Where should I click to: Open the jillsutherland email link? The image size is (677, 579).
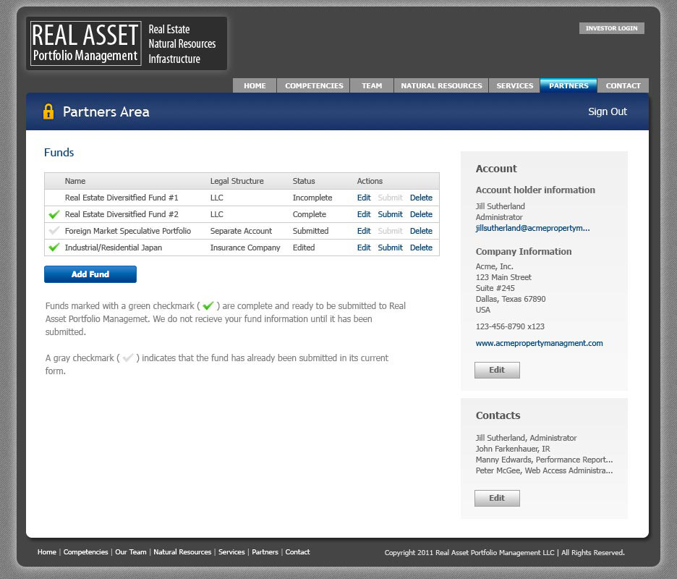(x=532, y=228)
